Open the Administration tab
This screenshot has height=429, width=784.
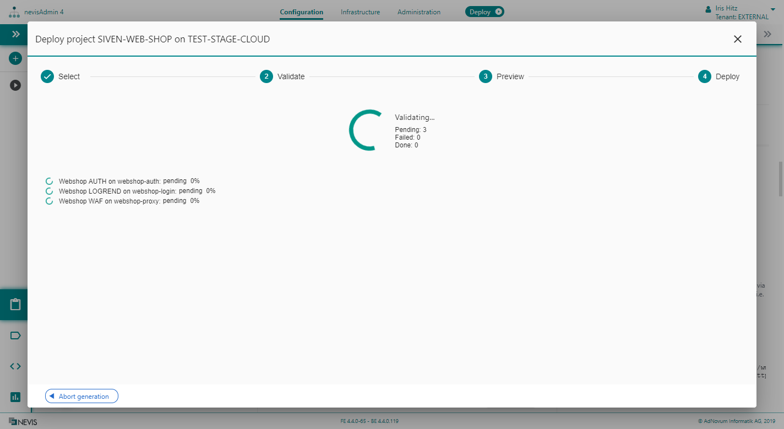click(418, 12)
